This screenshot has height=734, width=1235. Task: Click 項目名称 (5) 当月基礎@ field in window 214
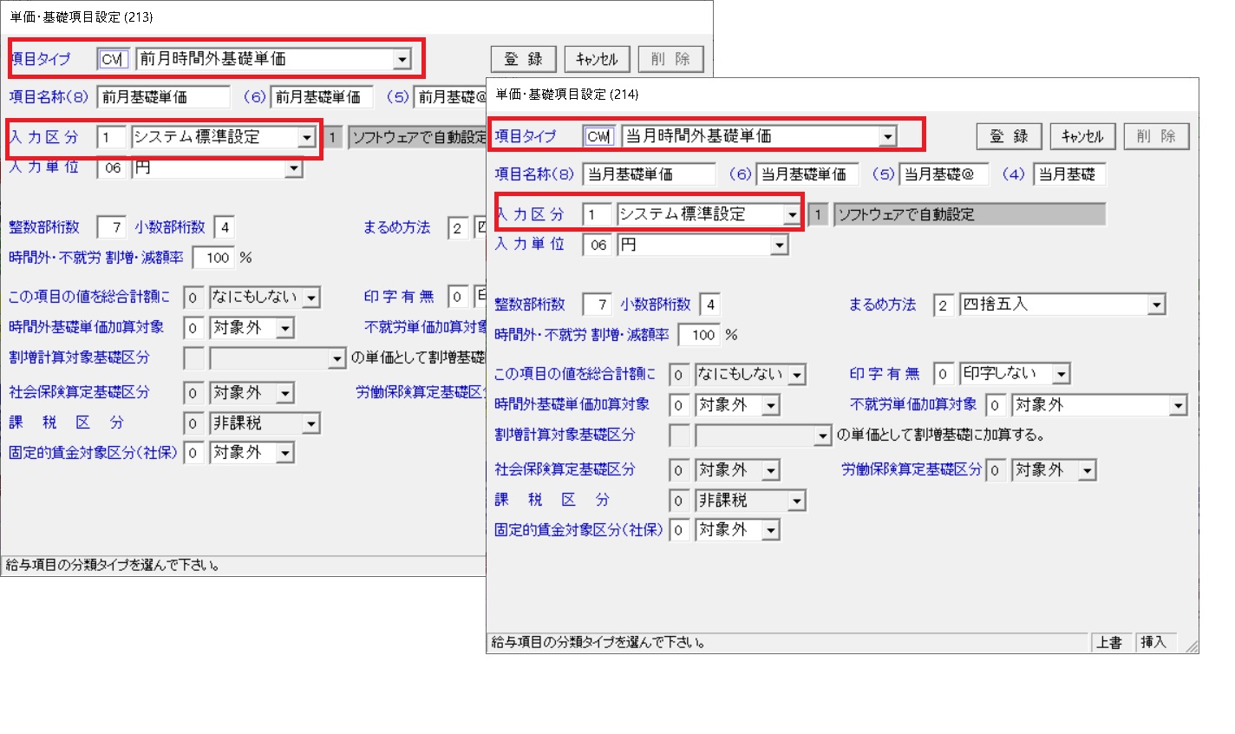pos(944,174)
